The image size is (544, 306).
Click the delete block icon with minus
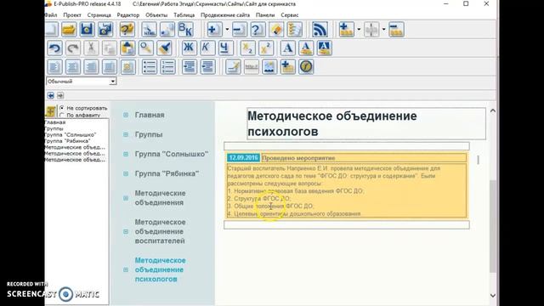396,30
